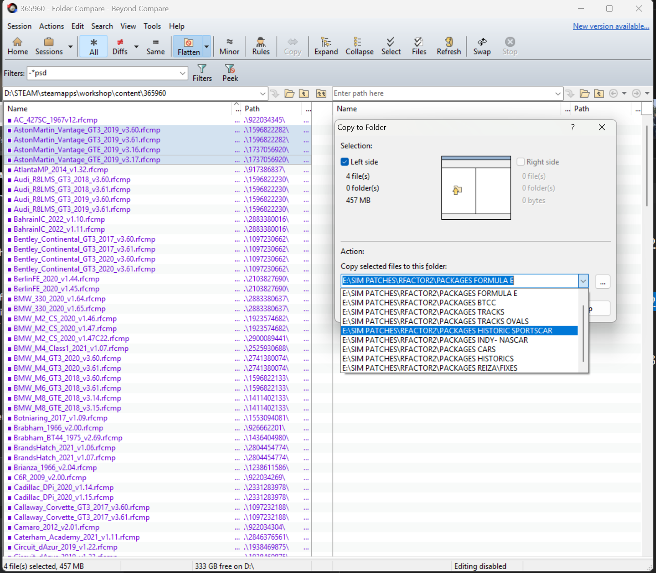Click the right pane vertical scrollbar
The height and width of the screenshot is (573, 656).
click(x=647, y=165)
